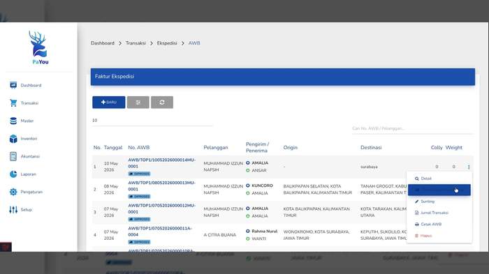Click receiver WANTI in row 4

coord(259,238)
